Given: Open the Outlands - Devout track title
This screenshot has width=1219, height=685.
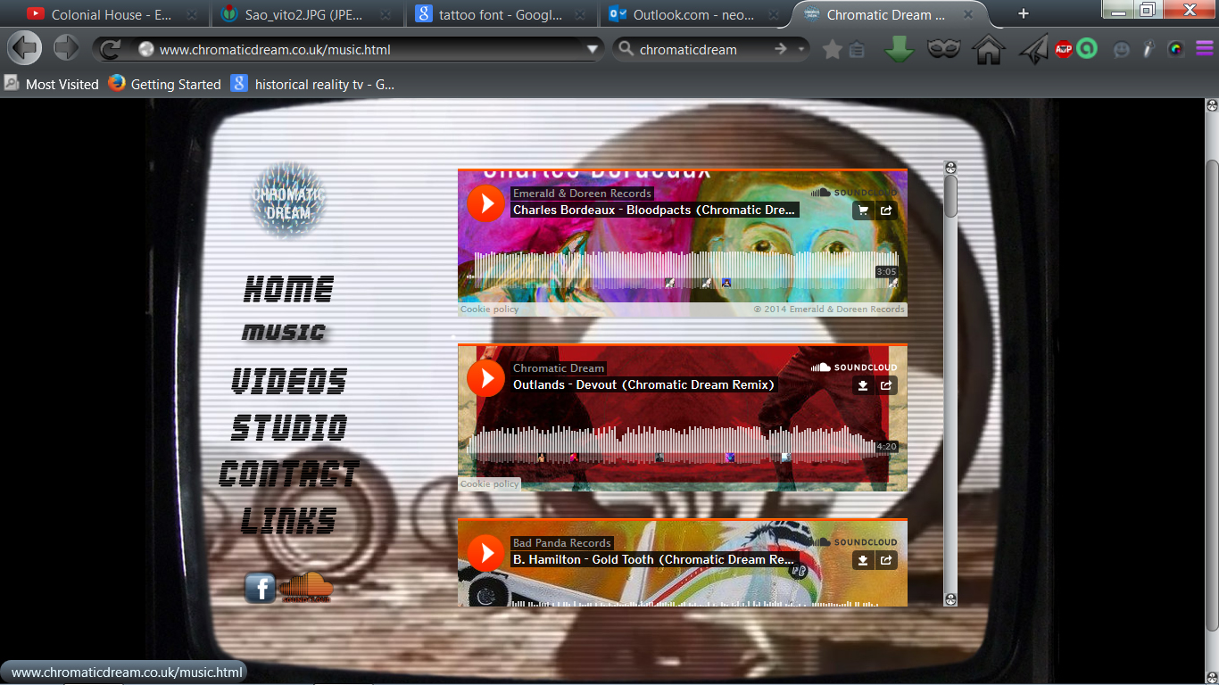Looking at the screenshot, I should [643, 385].
